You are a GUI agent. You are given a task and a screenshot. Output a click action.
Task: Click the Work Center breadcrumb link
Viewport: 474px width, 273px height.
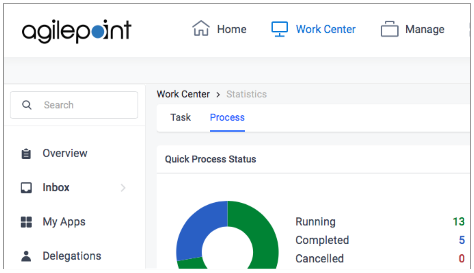click(183, 94)
